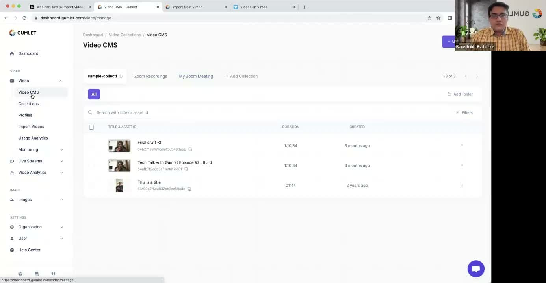Bookmark this page with the star icon
Screen dimensions: 546x283
(x=438, y=18)
